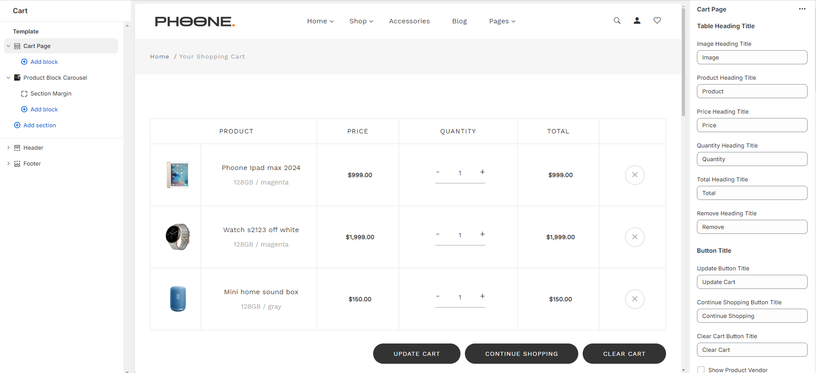Collapse the Cart Page tree section
This screenshot has width=816, height=373.
[8, 46]
